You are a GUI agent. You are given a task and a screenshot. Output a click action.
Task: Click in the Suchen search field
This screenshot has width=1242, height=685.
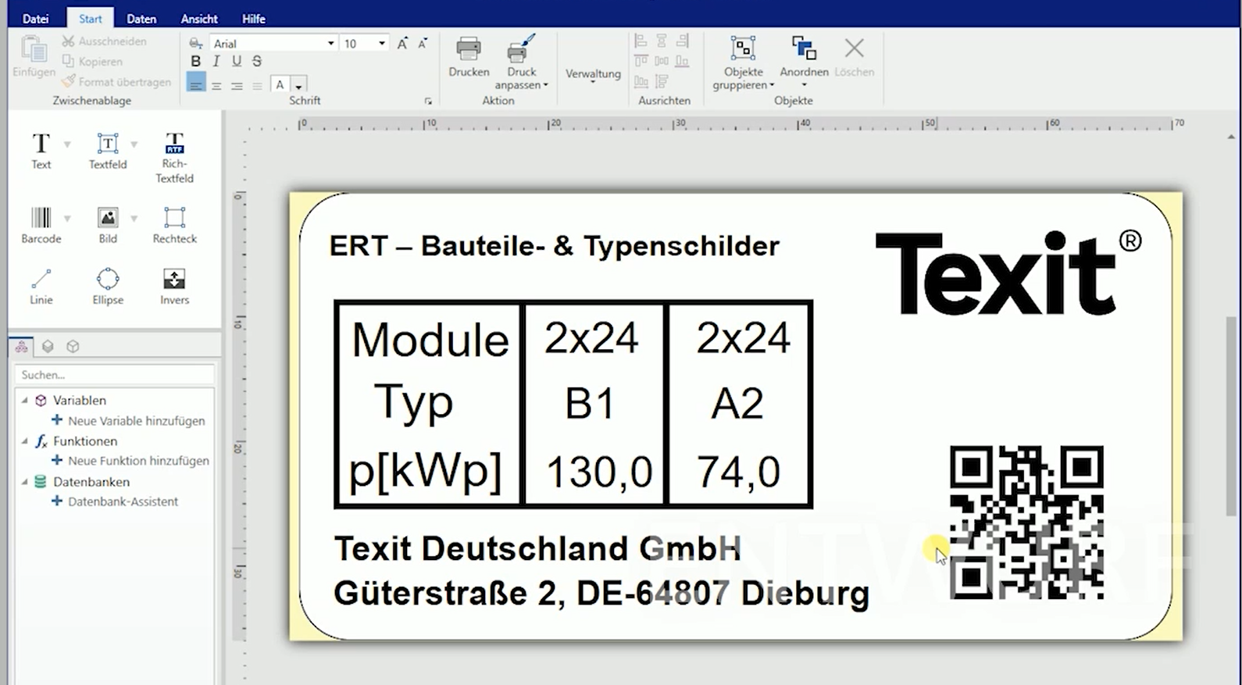[114, 375]
